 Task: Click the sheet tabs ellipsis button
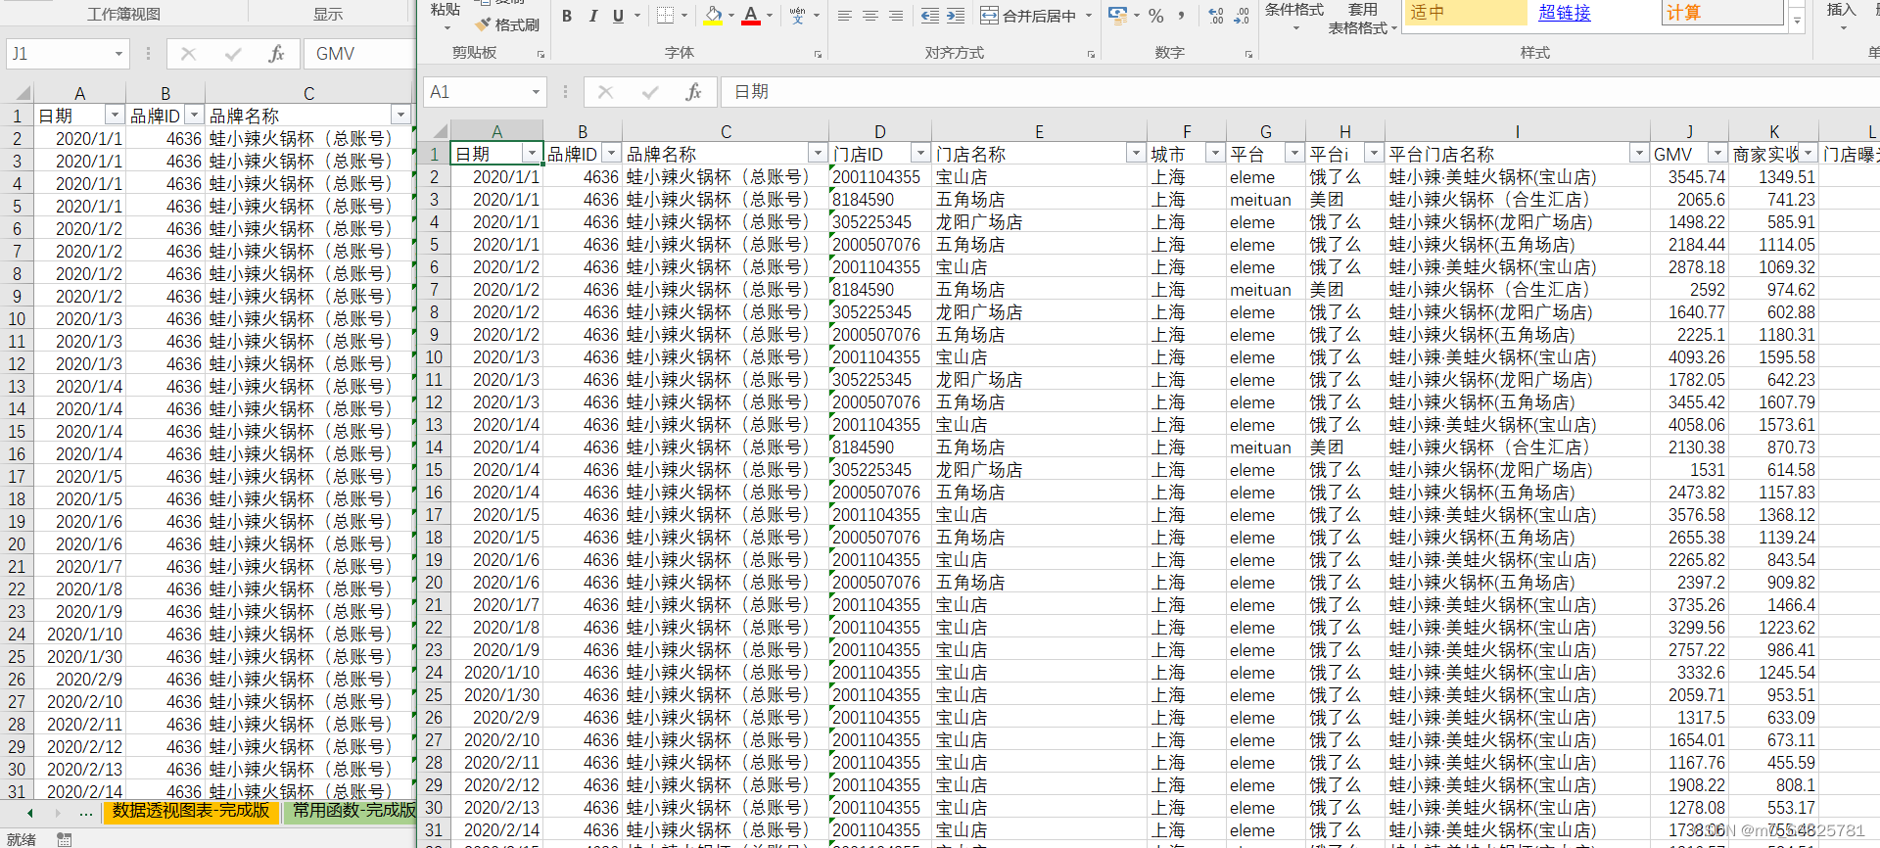pyautogui.click(x=86, y=813)
